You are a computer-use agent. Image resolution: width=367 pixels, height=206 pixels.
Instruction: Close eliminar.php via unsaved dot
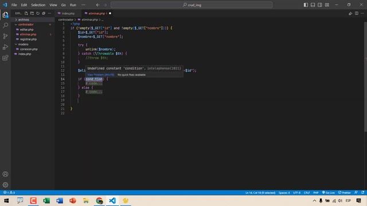click(110, 13)
